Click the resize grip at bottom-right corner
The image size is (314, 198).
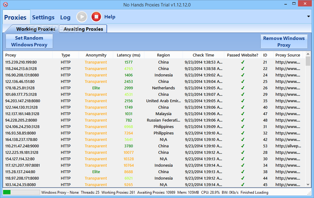click(x=309, y=193)
